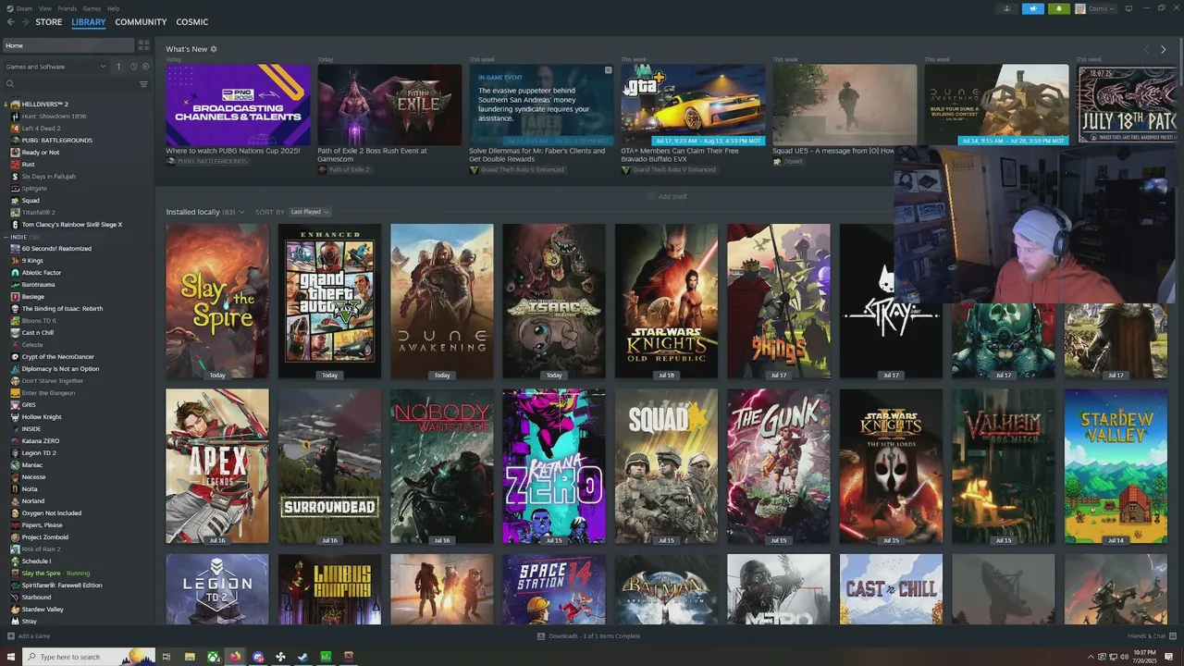Go back with the navigation back arrow
This screenshot has height=666, width=1184.
coord(11,22)
